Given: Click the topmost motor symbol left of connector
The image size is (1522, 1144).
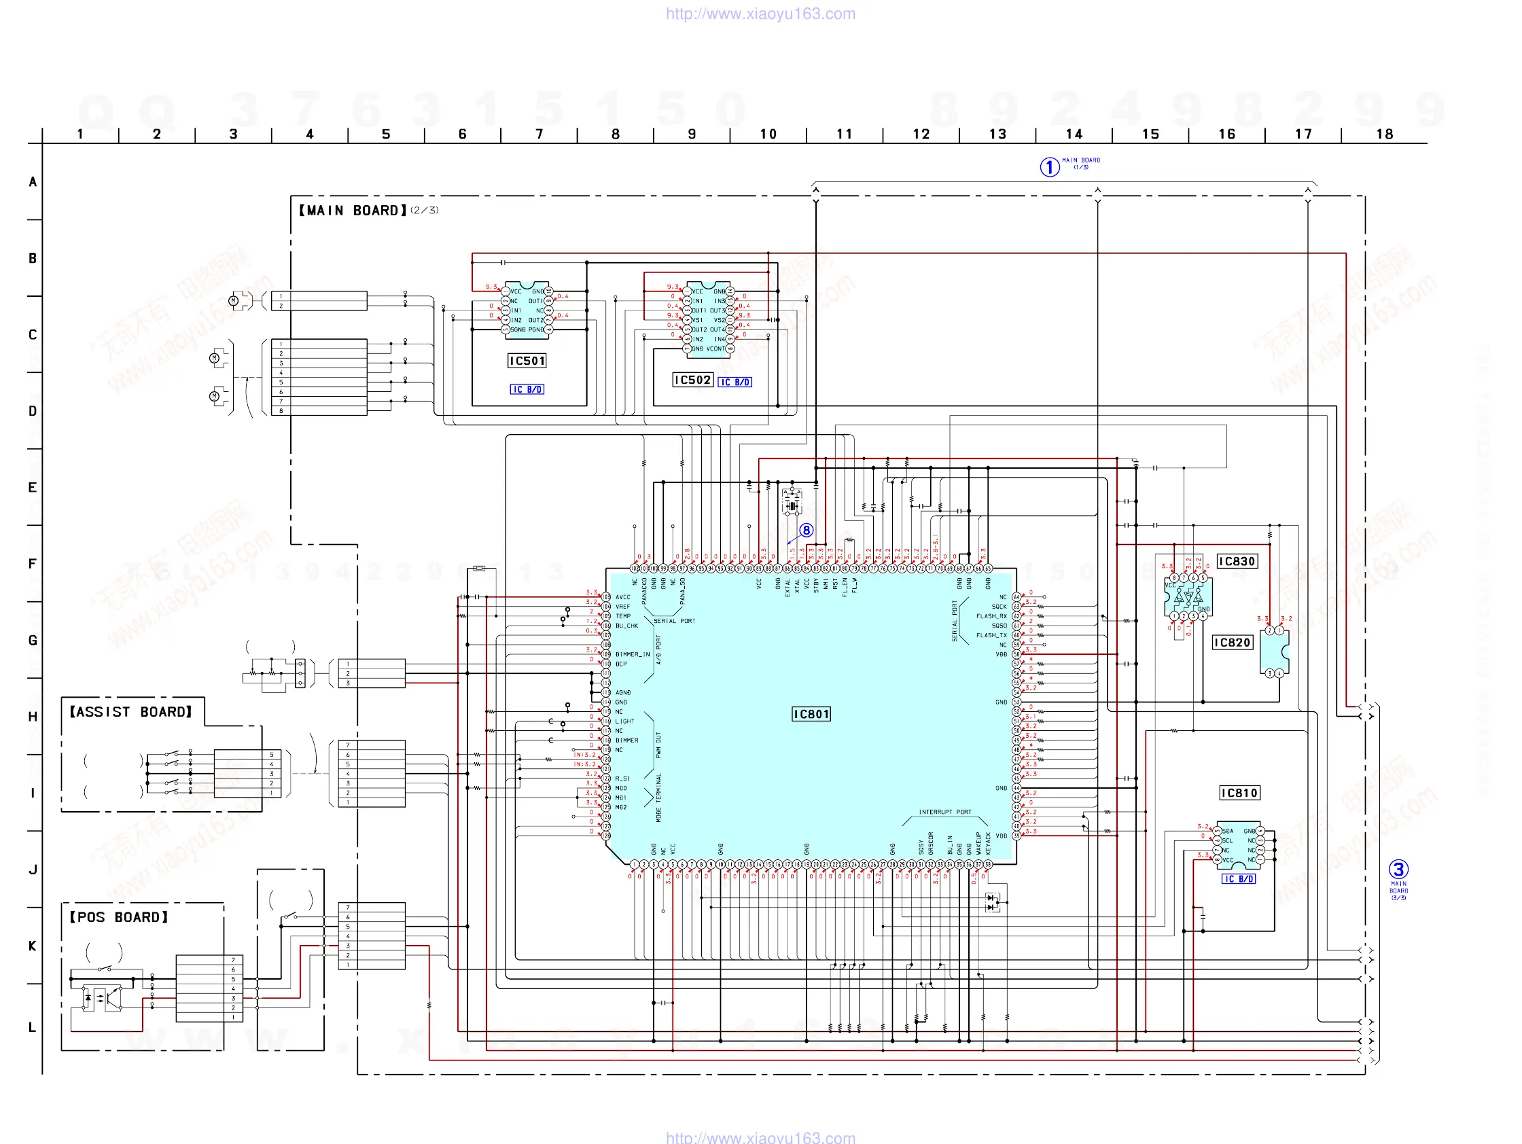Looking at the screenshot, I should coord(234,301).
